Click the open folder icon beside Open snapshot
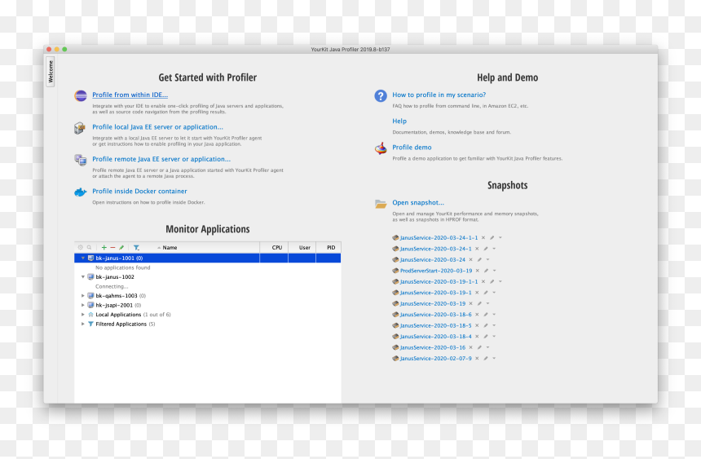The width and height of the screenshot is (701, 459). point(381,204)
